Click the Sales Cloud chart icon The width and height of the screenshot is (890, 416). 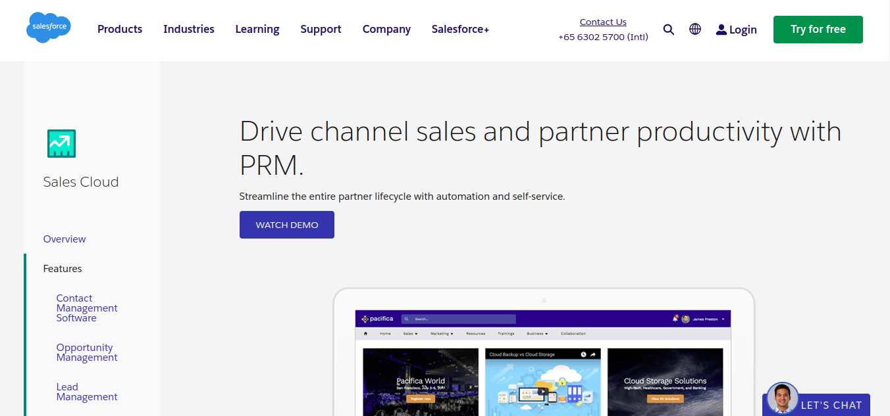61,143
